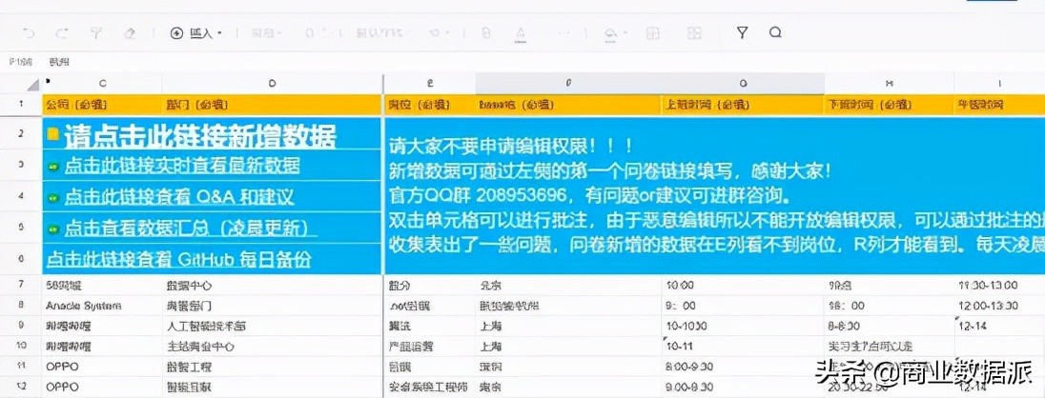
Task: Open the number format dropdown in toolbar
Action: pyautogui.click(x=267, y=33)
